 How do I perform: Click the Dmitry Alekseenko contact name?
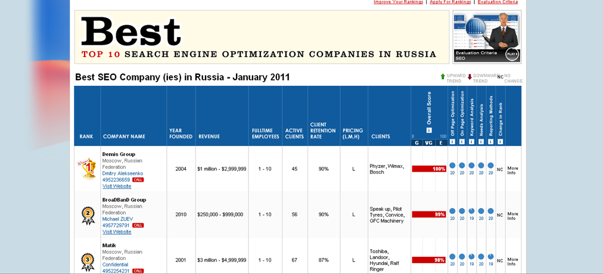click(123, 173)
